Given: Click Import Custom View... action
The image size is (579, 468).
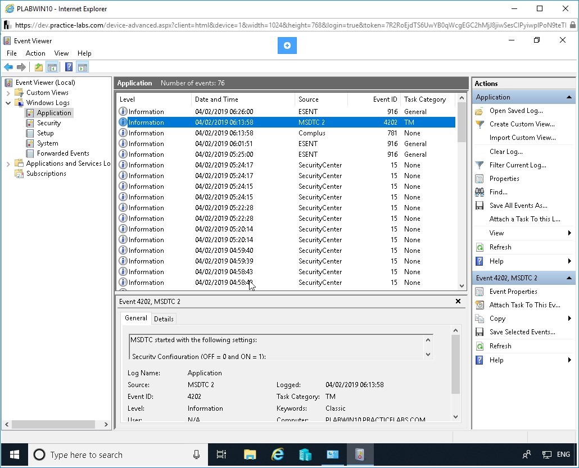Looking at the screenshot, I should [522, 138].
